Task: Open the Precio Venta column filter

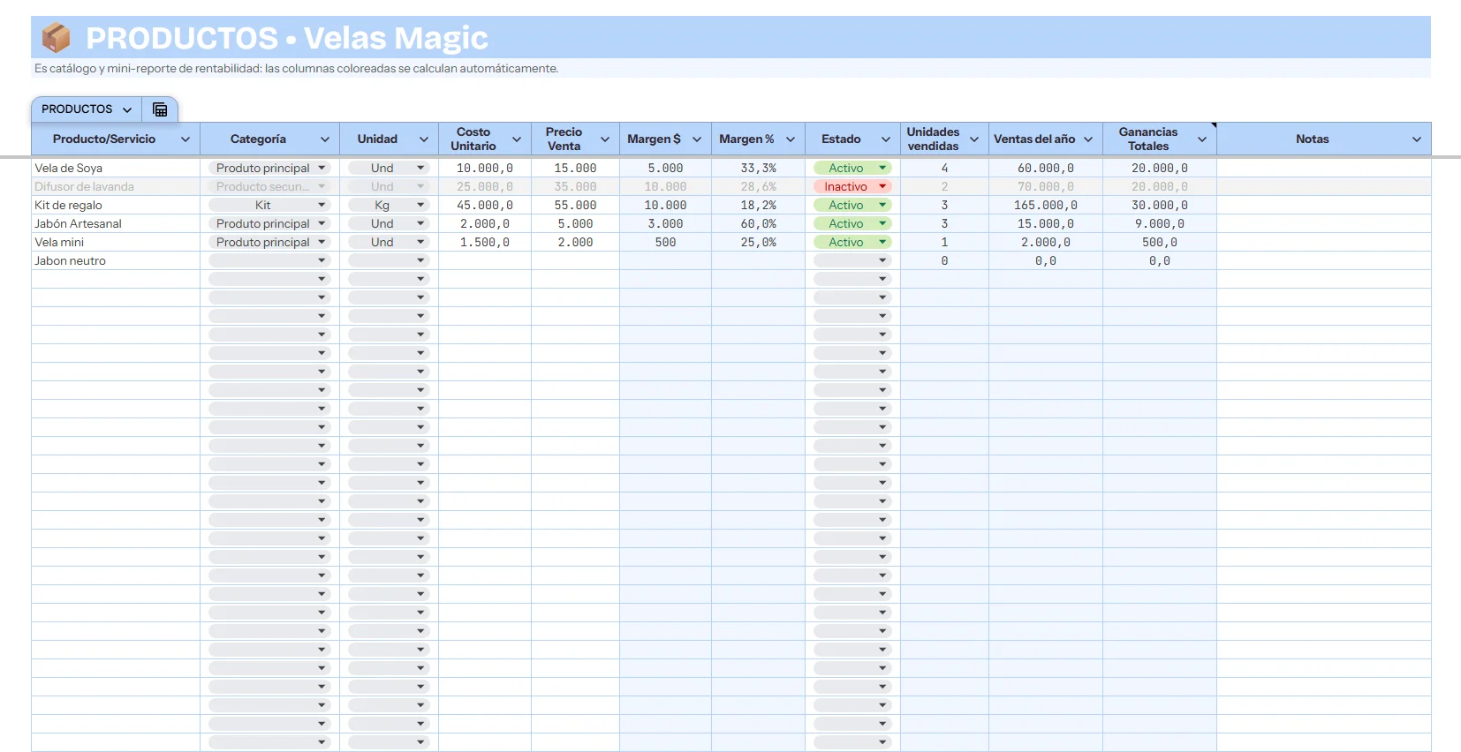Action: click(605, 139)
